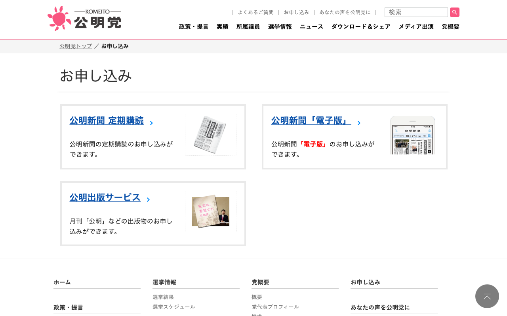Click the footer ホーム link
This screenshot has width=507, height=316.
62,282
